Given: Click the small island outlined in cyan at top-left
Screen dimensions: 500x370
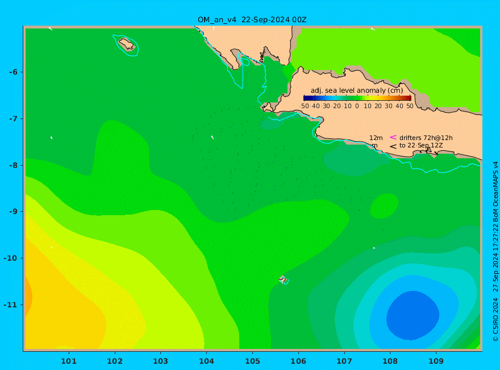Looking at the screenshot, I should [x=127, y=44].
